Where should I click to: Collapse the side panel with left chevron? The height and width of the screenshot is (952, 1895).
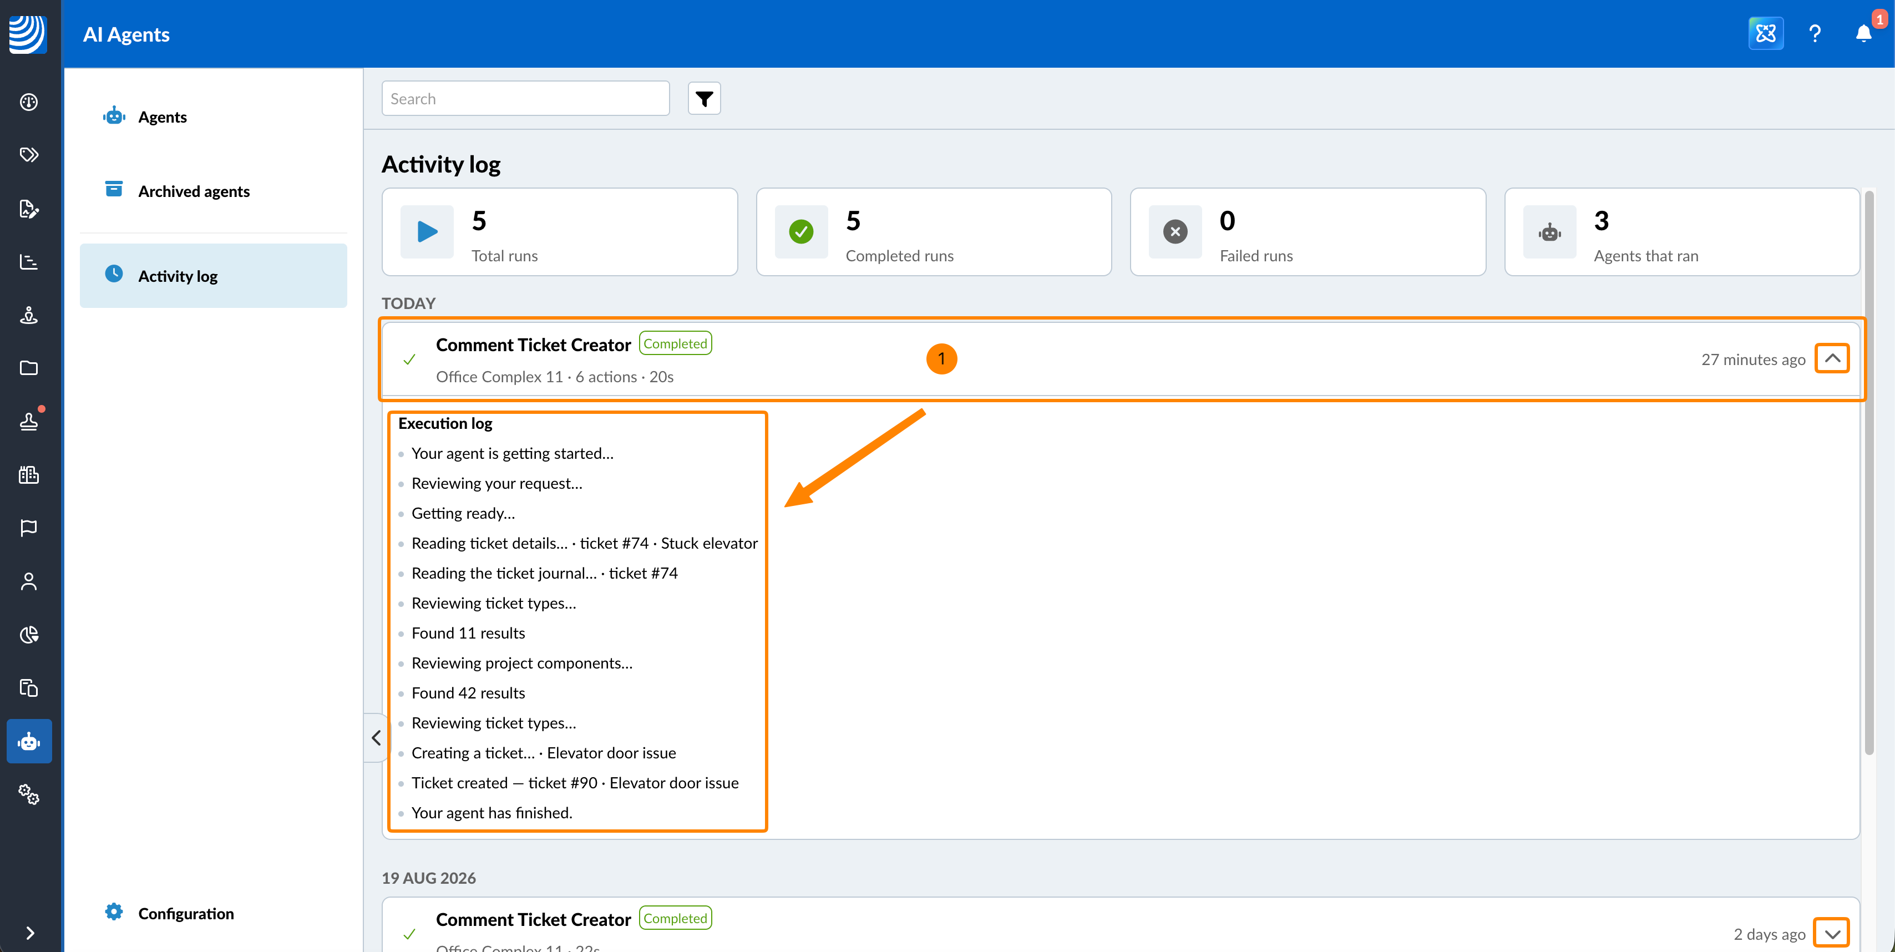point(376,737)
